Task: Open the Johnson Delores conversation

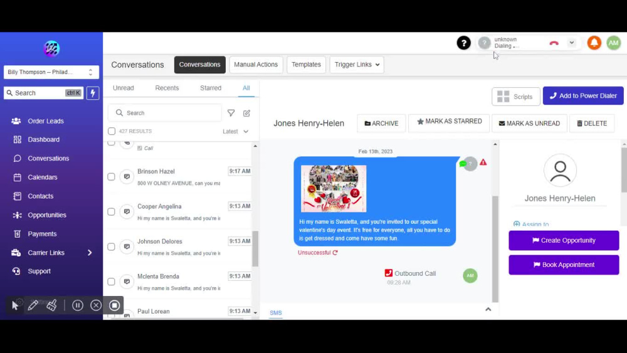Action: pos(178,246)
